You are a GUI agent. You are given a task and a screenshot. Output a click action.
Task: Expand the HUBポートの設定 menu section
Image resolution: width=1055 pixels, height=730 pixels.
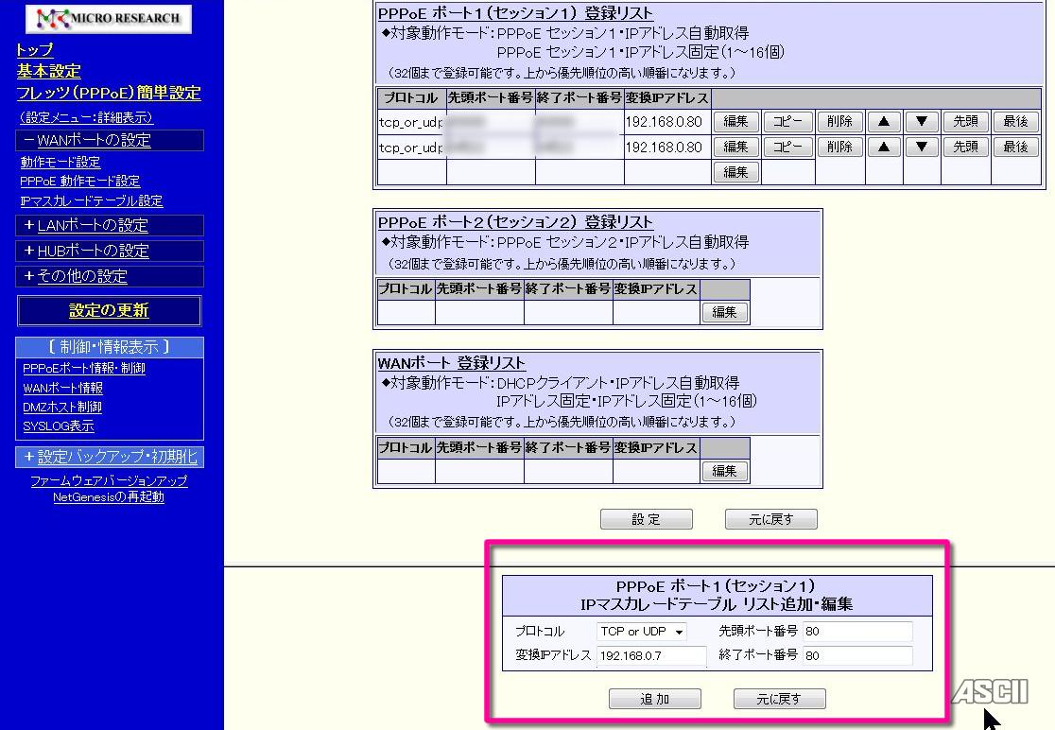(110, 251)
